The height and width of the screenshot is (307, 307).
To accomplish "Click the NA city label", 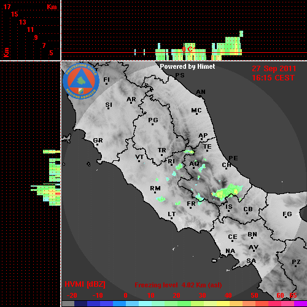I will tap(230, 251).
